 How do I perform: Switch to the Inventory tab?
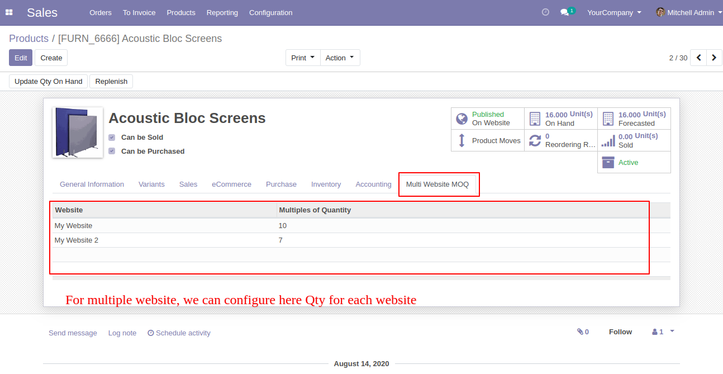326,184
